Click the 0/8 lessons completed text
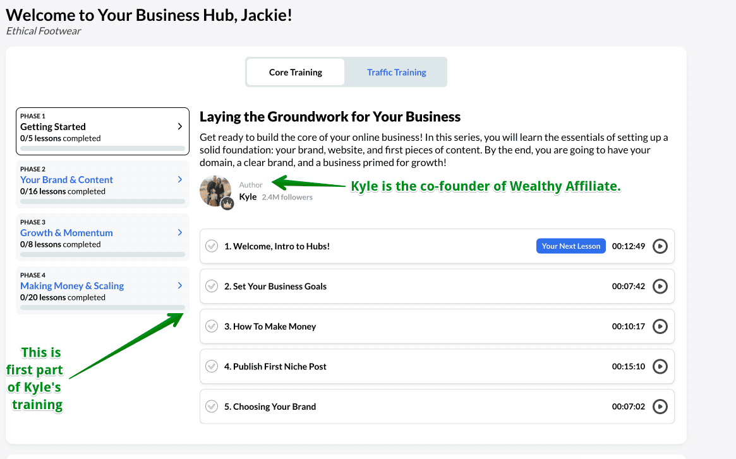 click(x=61, y=244)
